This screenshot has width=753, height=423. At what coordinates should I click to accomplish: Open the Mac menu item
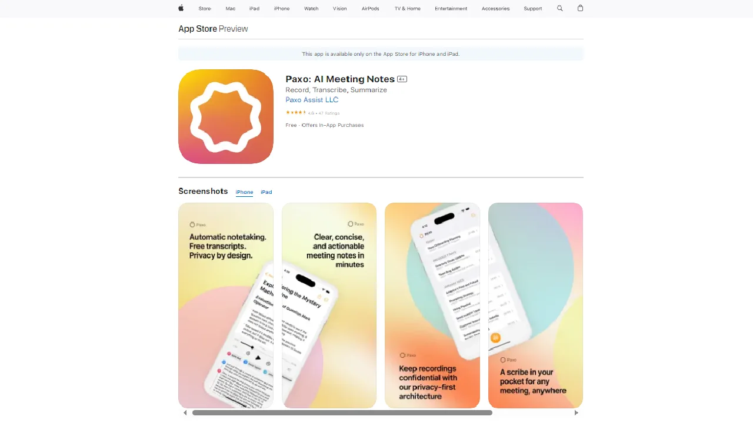(231, 9)
